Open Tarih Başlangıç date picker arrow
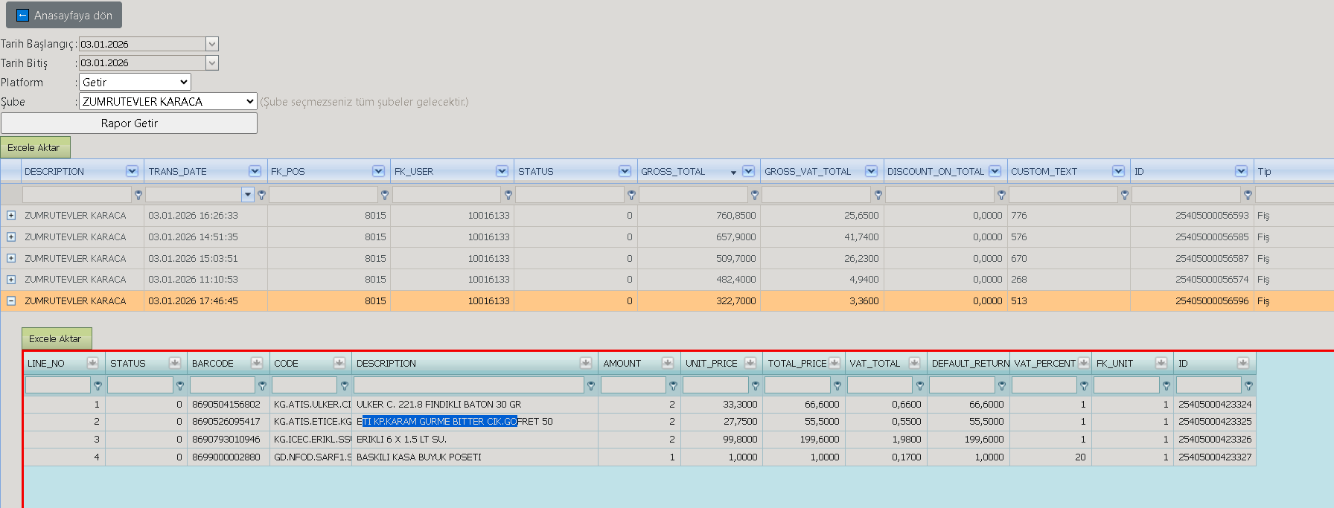Viewport: 1334px width, 508px height. (212, 44)
